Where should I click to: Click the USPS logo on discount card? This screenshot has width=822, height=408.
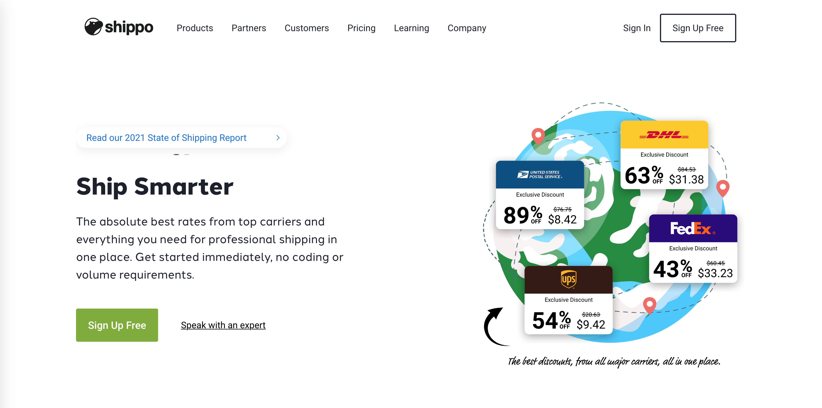540,175
